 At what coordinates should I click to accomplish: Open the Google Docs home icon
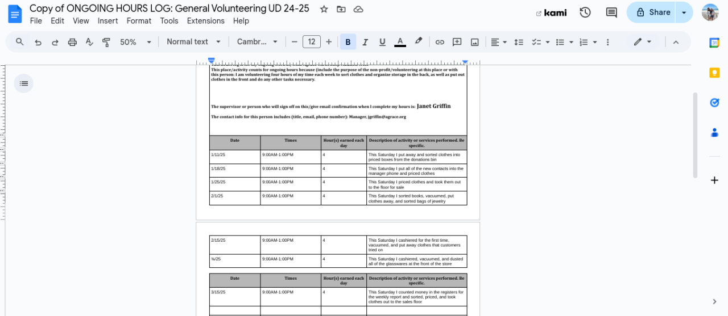tap(15, 14)
